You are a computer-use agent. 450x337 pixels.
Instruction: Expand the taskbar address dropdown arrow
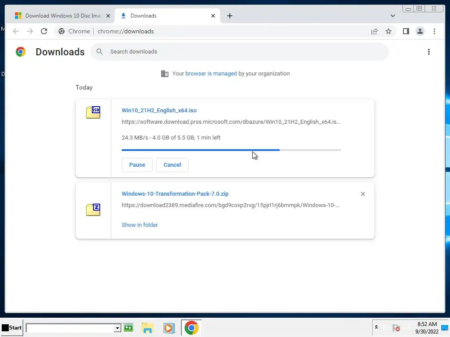(117, 328)
